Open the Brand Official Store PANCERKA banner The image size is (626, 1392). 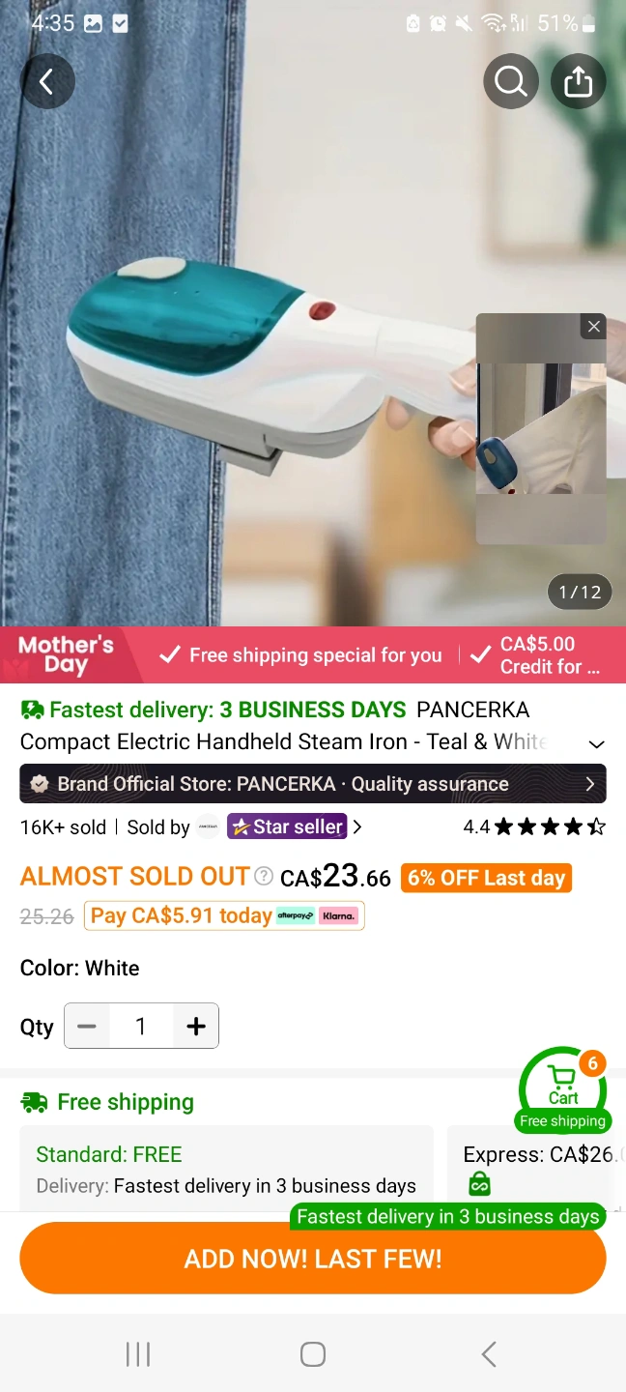pyautogui.click(x=313, y=784)
